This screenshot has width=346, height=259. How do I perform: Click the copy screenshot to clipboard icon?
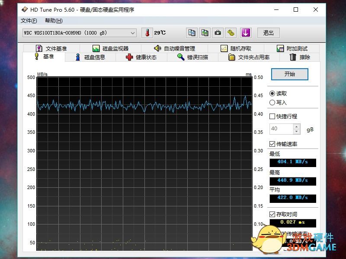[205, 33]
